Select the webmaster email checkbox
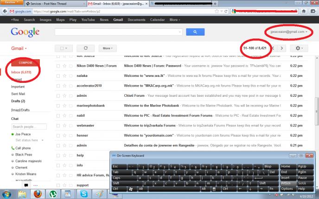319x199 pixels. [x=58, y=126]
